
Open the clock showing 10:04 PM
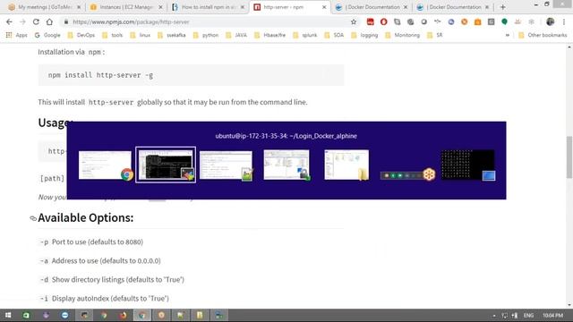click(552, 315)
